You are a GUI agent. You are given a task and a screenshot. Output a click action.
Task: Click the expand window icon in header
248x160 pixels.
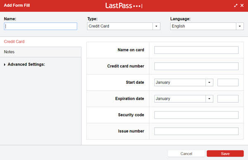(x=236, y=5)
